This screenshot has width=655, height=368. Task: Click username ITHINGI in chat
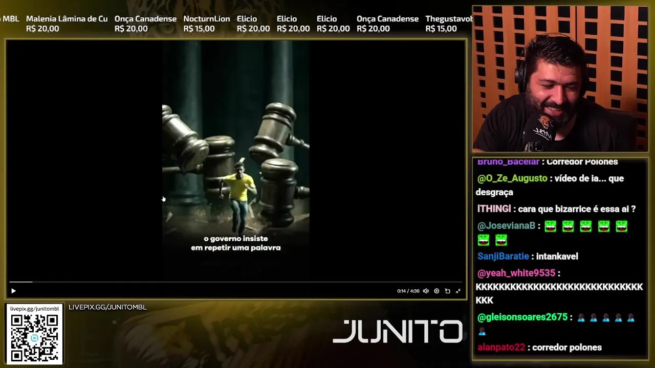pos(494,209)
